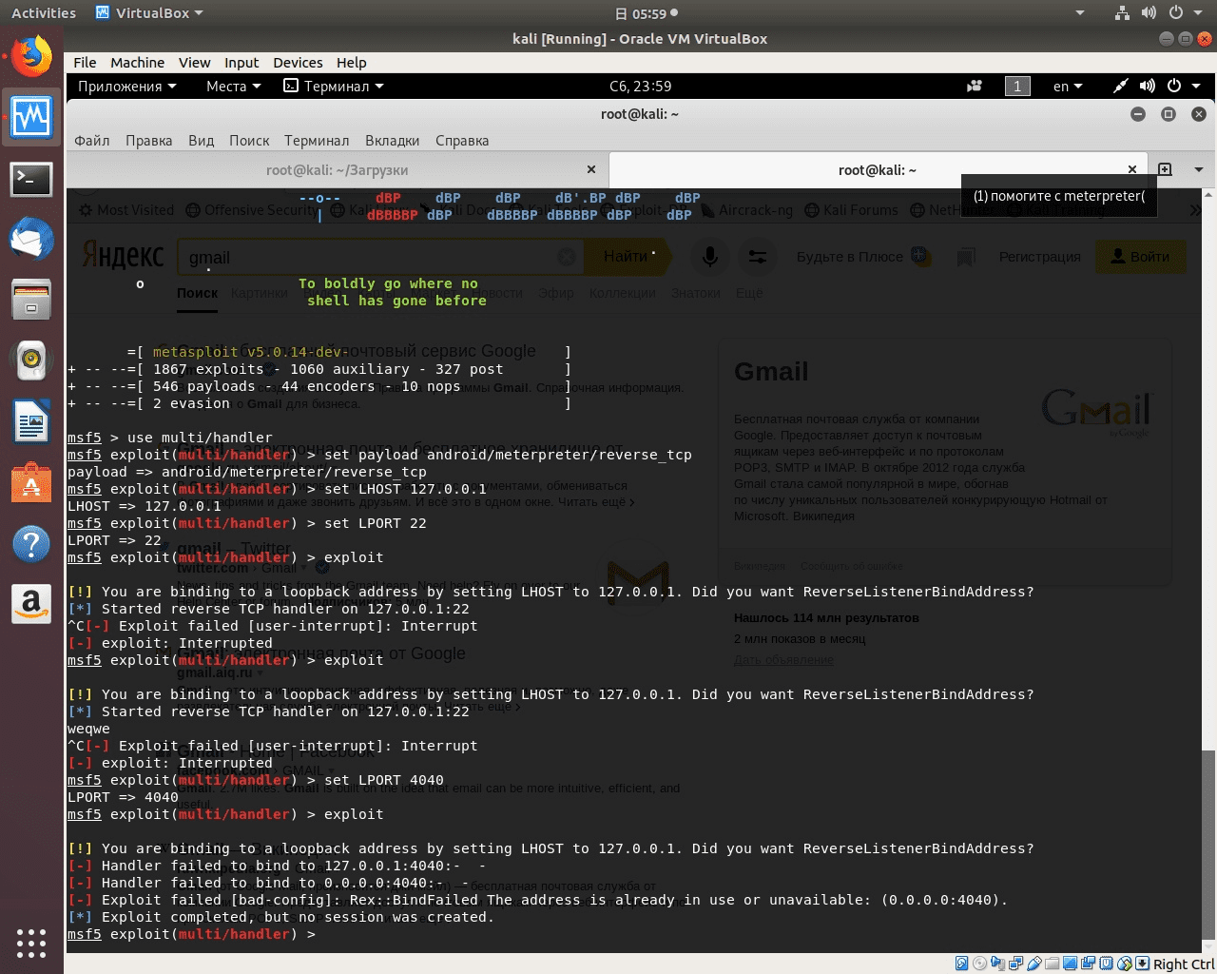Image resolution: width=1217 pixels, height=974 pixels.
Task: Click the VirtualBox audio status icon
Action: (x=997, y=964)
